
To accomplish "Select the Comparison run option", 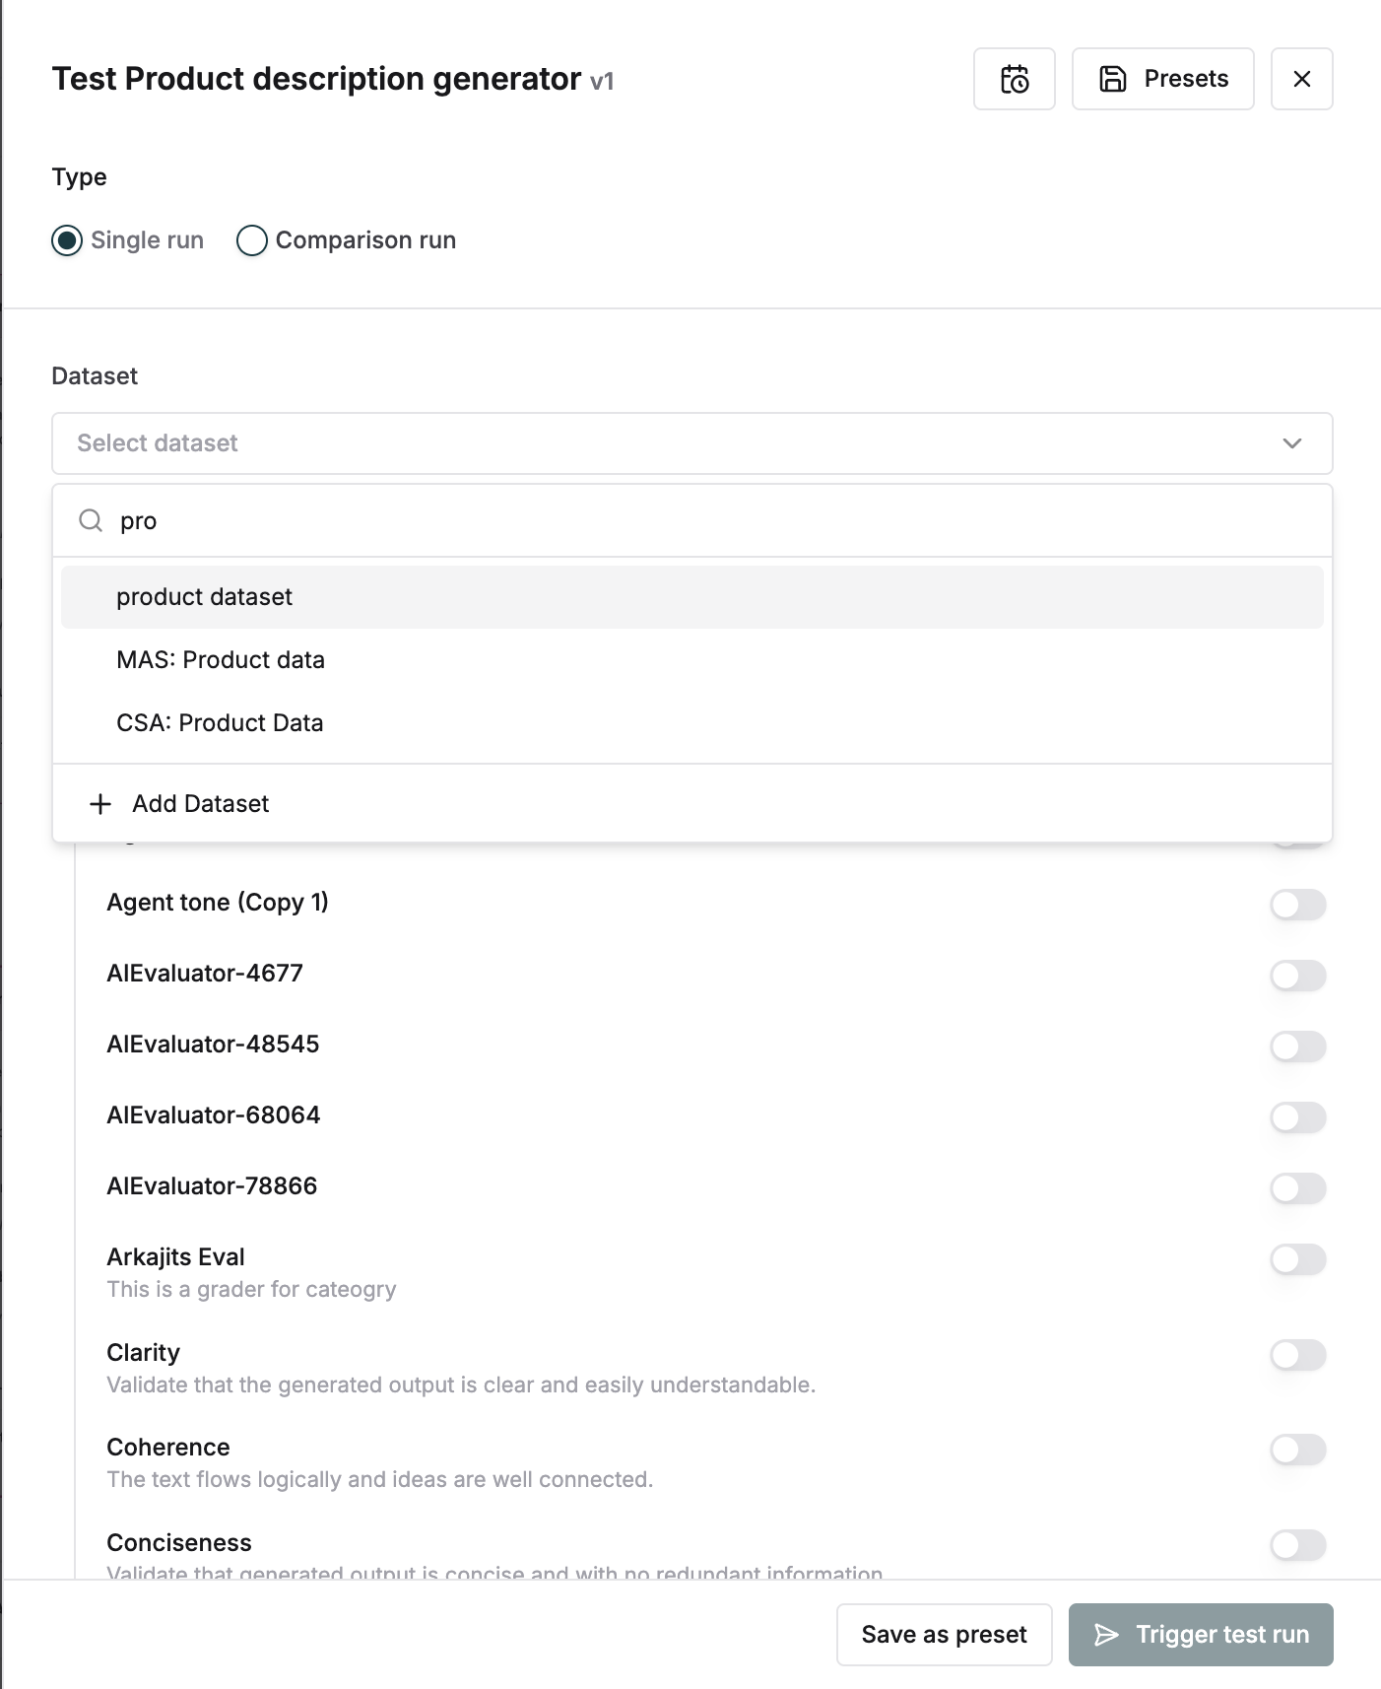I will pos(252,239).
